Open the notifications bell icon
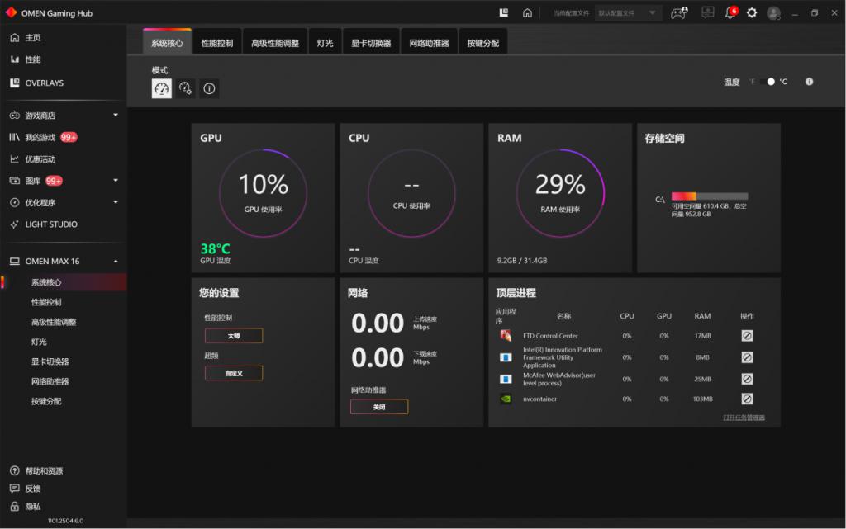The image size is (846, 529). tap(730, 12)
